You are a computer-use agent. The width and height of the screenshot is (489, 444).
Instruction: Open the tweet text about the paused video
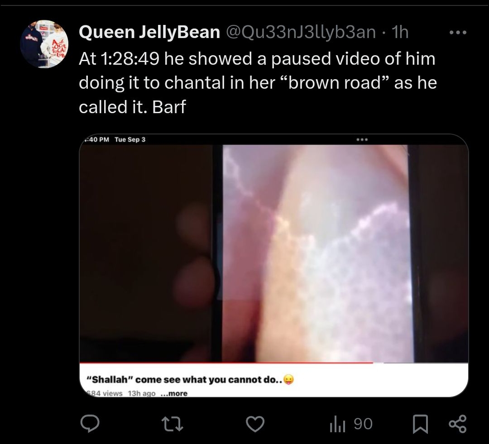pyautogui.click(x=258, y=83)
